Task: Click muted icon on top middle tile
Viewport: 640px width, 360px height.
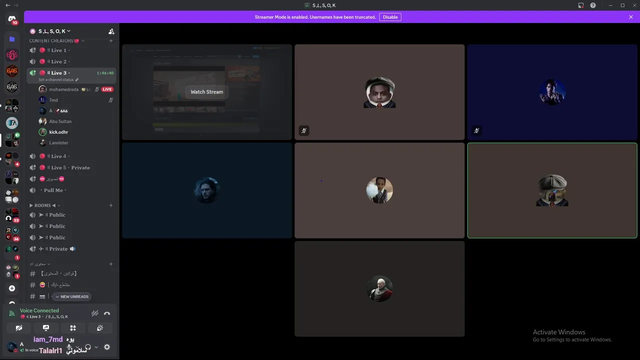Action: tap(304, 131)
